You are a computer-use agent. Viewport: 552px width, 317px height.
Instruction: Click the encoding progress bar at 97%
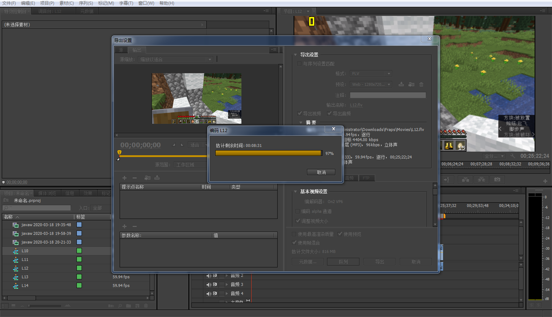coord(269,153)
